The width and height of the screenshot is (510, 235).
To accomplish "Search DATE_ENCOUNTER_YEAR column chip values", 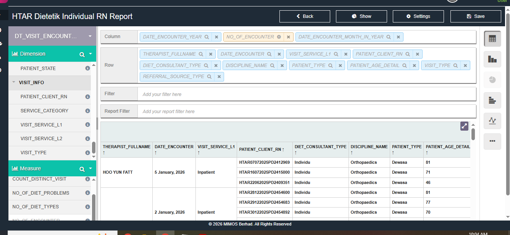I will 207,37.
